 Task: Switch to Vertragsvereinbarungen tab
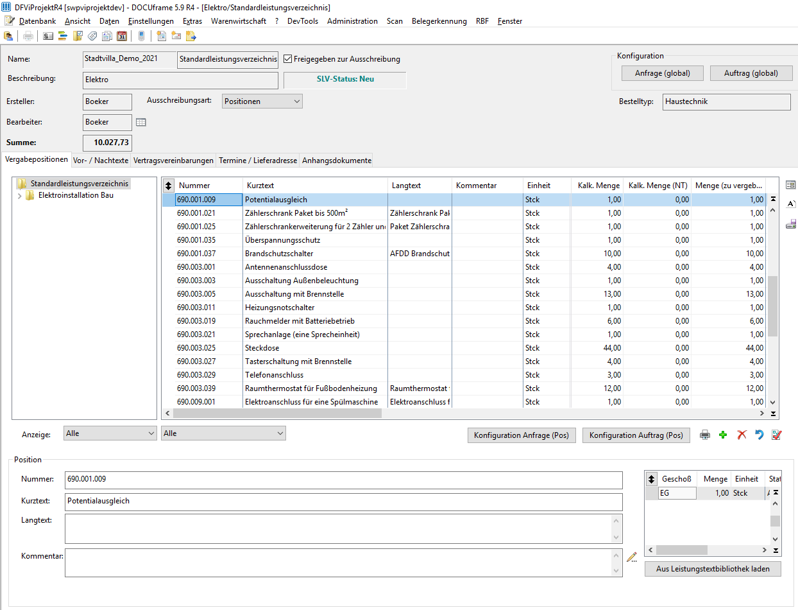173,161
